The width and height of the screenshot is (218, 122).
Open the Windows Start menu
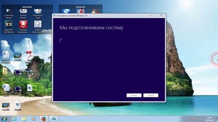point(4,119)
